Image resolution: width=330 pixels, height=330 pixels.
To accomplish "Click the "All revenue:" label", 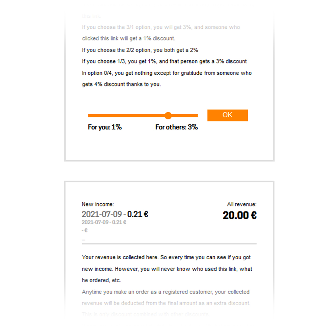I will tap(241, 205).
